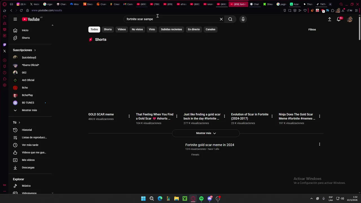Open Descargas in the sidebar
This screenshot has width=361, height=203.
(x=30, y=167)
